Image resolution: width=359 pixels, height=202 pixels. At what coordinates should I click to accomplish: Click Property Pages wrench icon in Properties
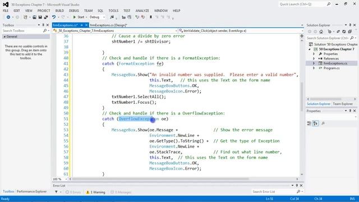click(x=323, y=123)
